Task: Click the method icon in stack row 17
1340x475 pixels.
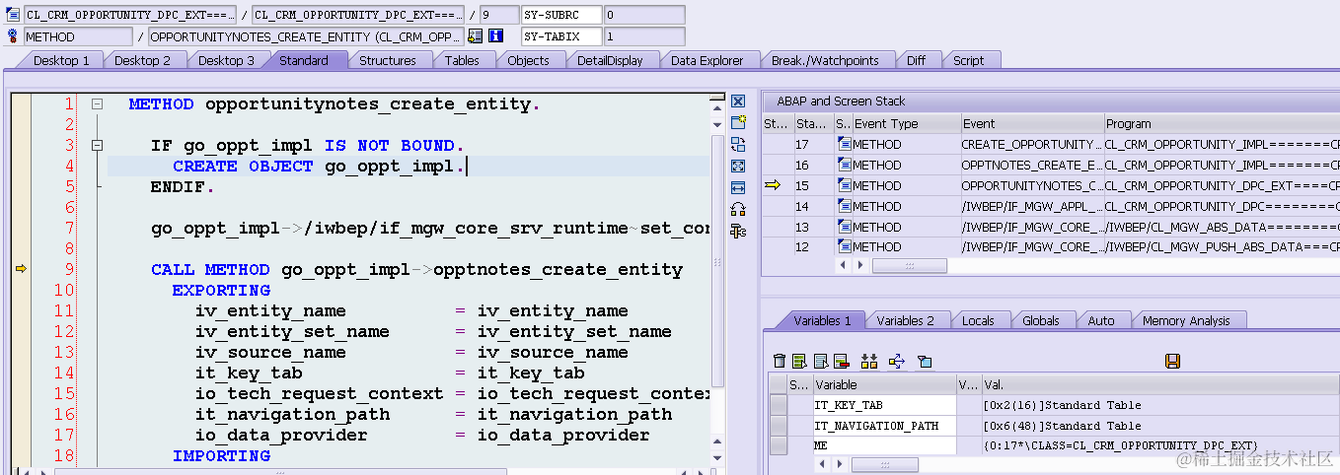Action: (x=844, y=144)
